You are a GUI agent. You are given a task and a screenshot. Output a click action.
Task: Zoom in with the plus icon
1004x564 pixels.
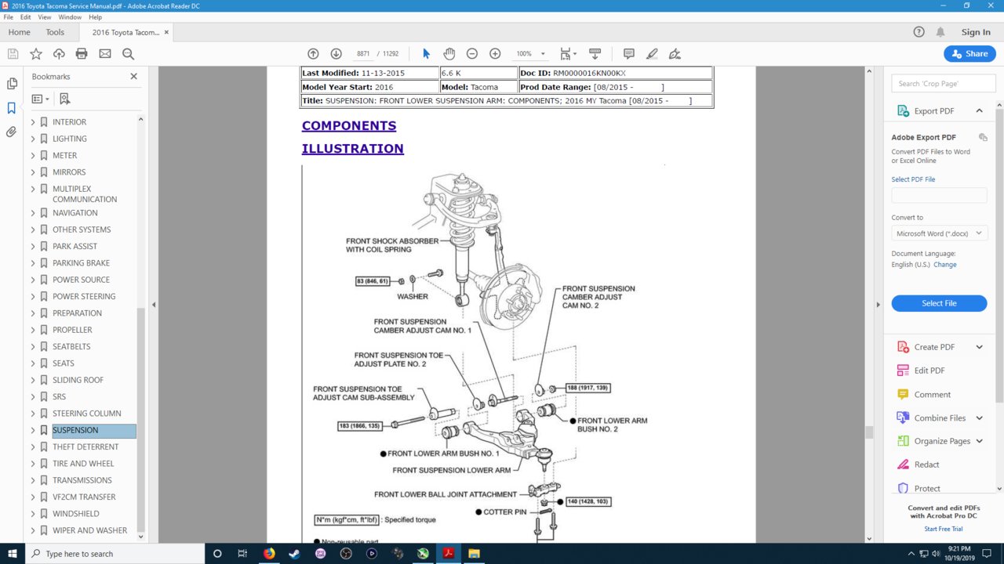tap(495, 54)
